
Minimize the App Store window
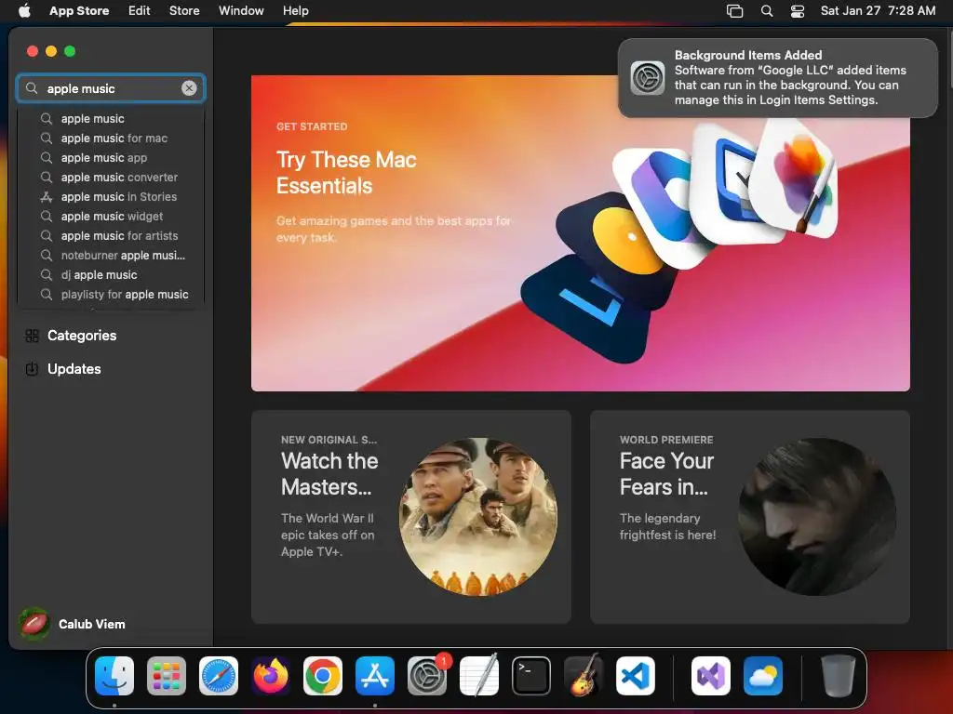click(51, 51)
